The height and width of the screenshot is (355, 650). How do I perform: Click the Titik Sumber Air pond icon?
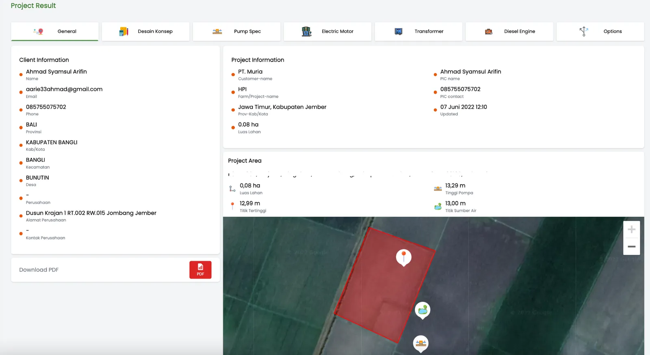[438, 207]
